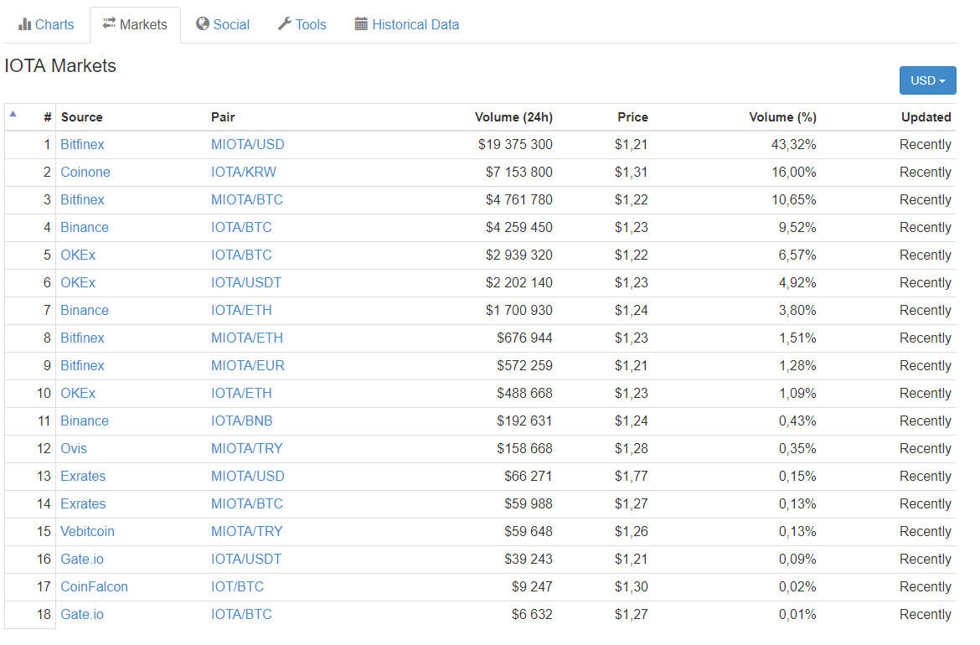Screen dimensions: 980x645
Task: Open OKEx source link in row 10
Action: click(x=78, y=393)
